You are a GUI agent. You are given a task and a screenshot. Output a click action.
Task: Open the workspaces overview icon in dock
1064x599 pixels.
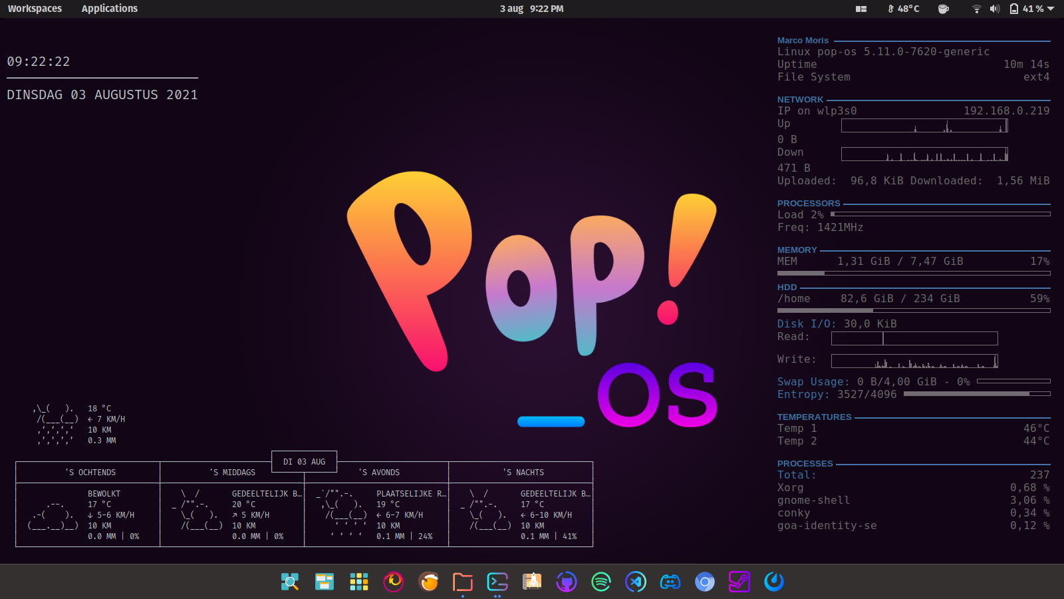point(325,582)
